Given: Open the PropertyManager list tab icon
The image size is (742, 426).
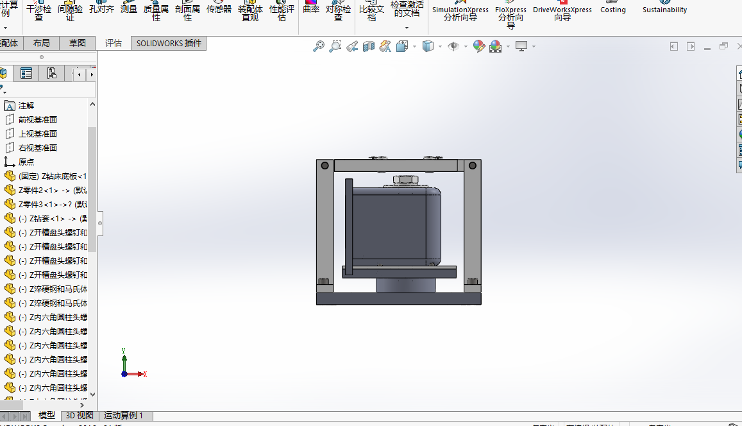Looking at the screenshot, I should [x=26, y=73].
